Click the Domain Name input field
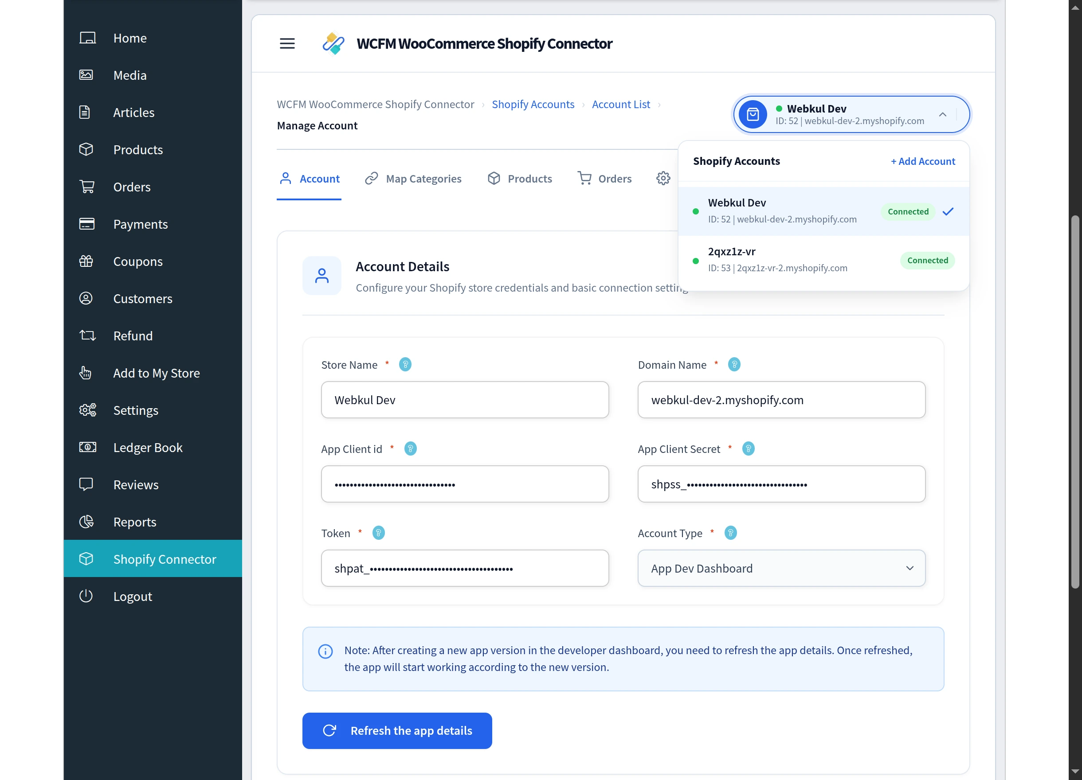1082x780 pixels. (781, 400)
